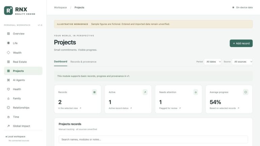Click the Time clock icon
Screen dimensions: 260x146
[8, 117]
